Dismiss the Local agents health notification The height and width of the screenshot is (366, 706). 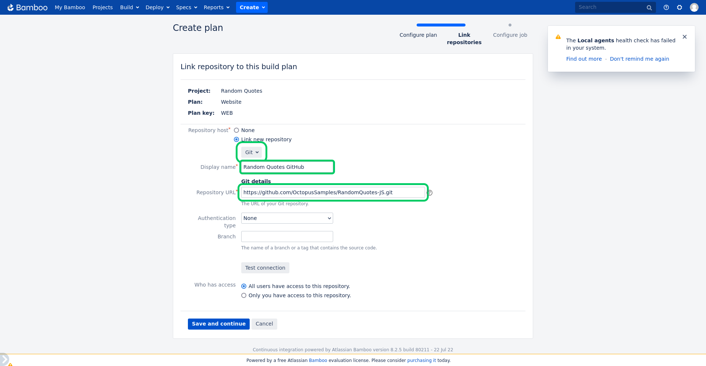click(684, 37)
